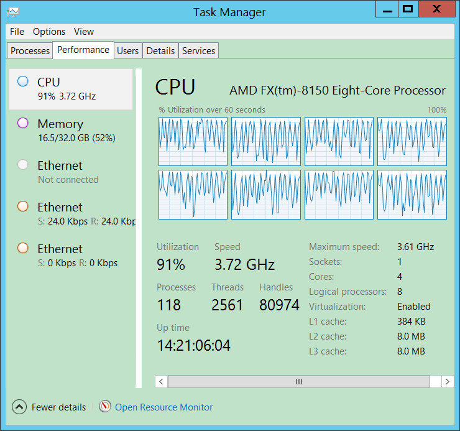Select the Ethernet adapter showing 24.0 Kbps
Screen dimensions: 460x431
click(x=71, y=213)
